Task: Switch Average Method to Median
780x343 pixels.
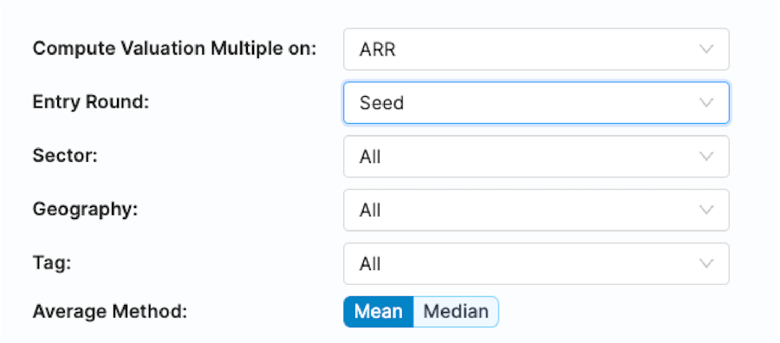Action: point(456,312)
